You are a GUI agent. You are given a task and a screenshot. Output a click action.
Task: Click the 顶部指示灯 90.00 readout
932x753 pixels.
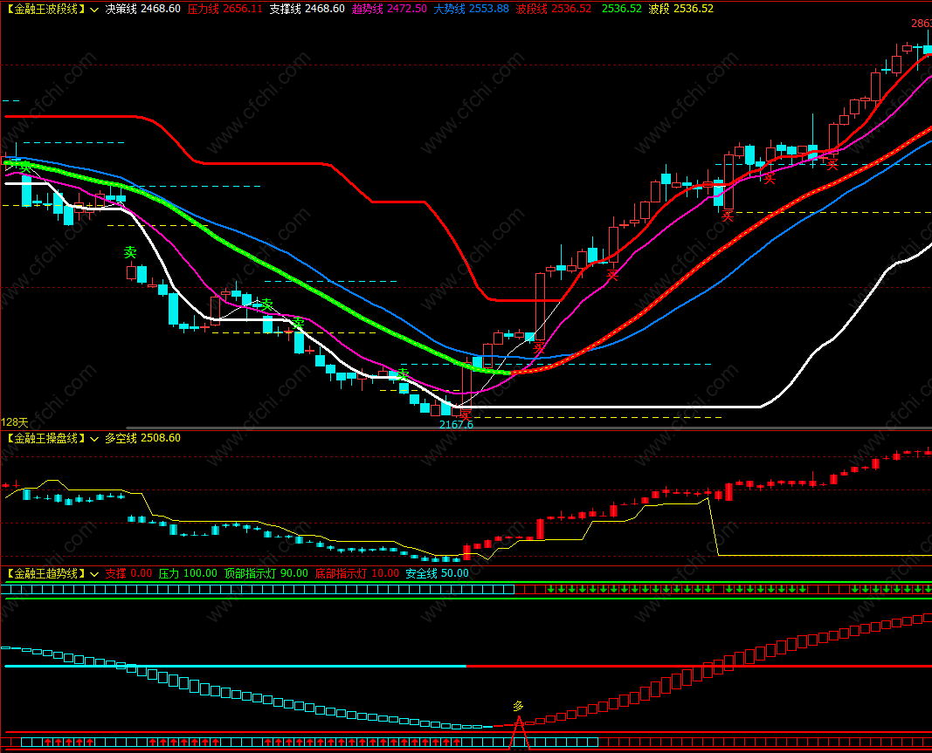tap(266, 573)
